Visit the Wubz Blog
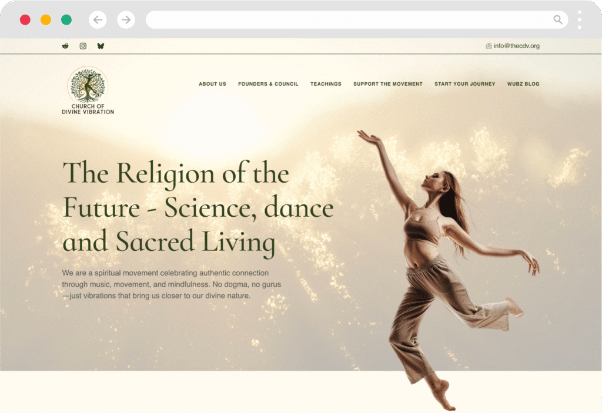Screen dimensions: 602x413 pos(523,84)
